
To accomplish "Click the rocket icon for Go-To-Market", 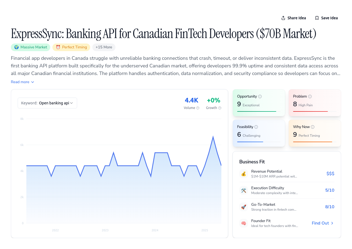I will click(x=244, y=207).
